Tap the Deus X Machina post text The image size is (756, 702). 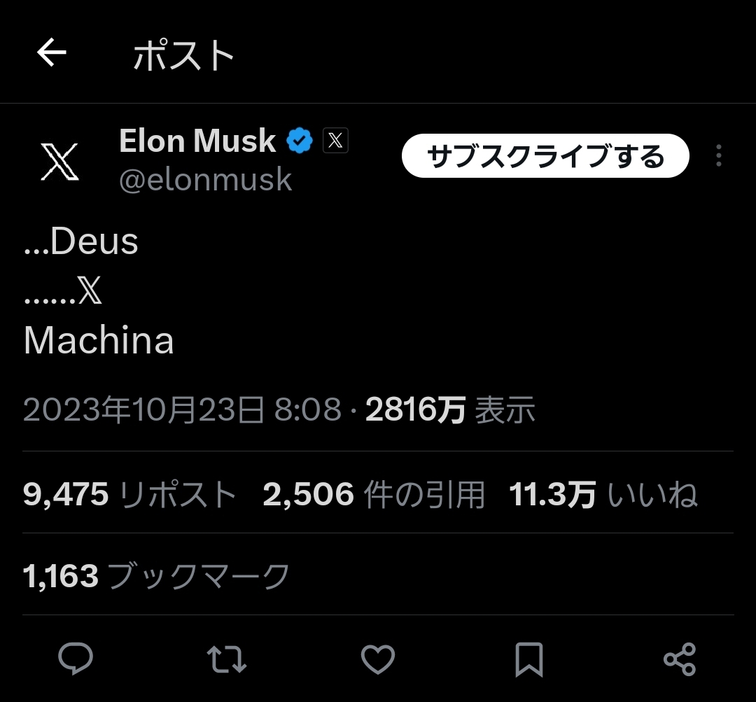coord(98,290)
